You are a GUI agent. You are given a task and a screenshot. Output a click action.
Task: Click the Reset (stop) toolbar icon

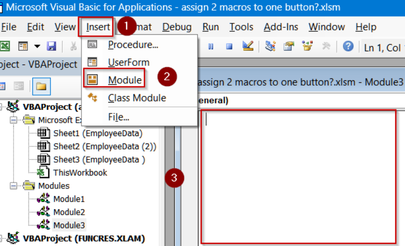229,47
